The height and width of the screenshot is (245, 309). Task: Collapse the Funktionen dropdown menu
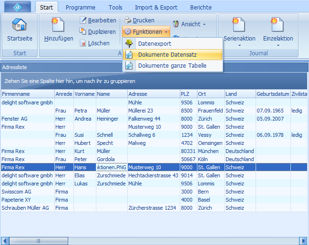click(145, 32)
